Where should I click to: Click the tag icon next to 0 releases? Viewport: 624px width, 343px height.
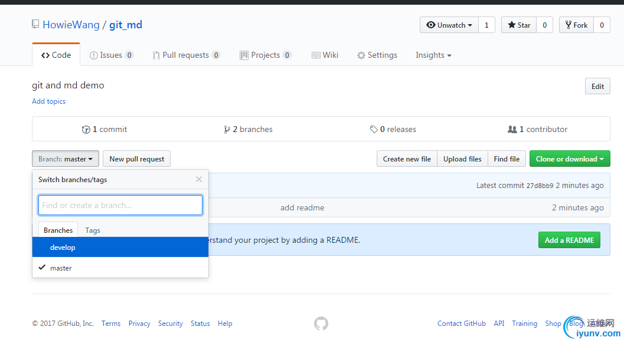(374, 130)
